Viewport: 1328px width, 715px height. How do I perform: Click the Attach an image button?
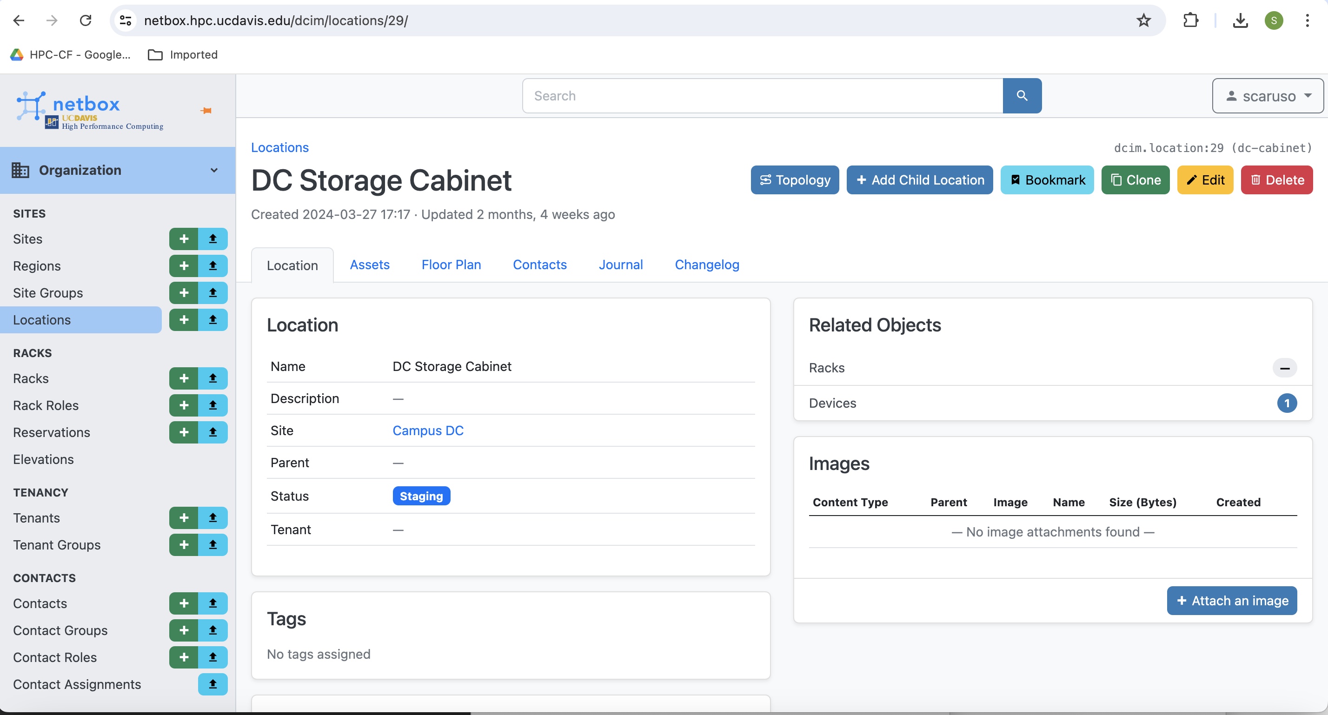tap(1232, 601)
